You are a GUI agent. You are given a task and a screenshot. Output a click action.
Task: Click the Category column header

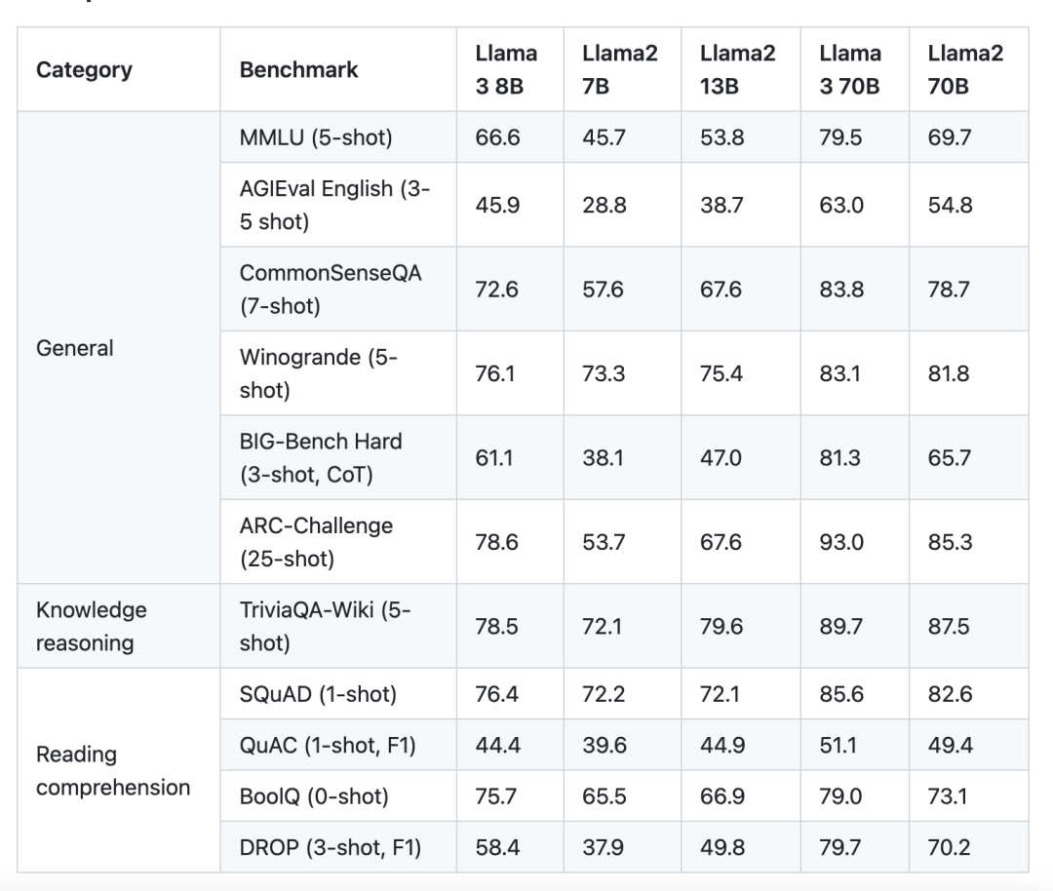click(84, 70)
